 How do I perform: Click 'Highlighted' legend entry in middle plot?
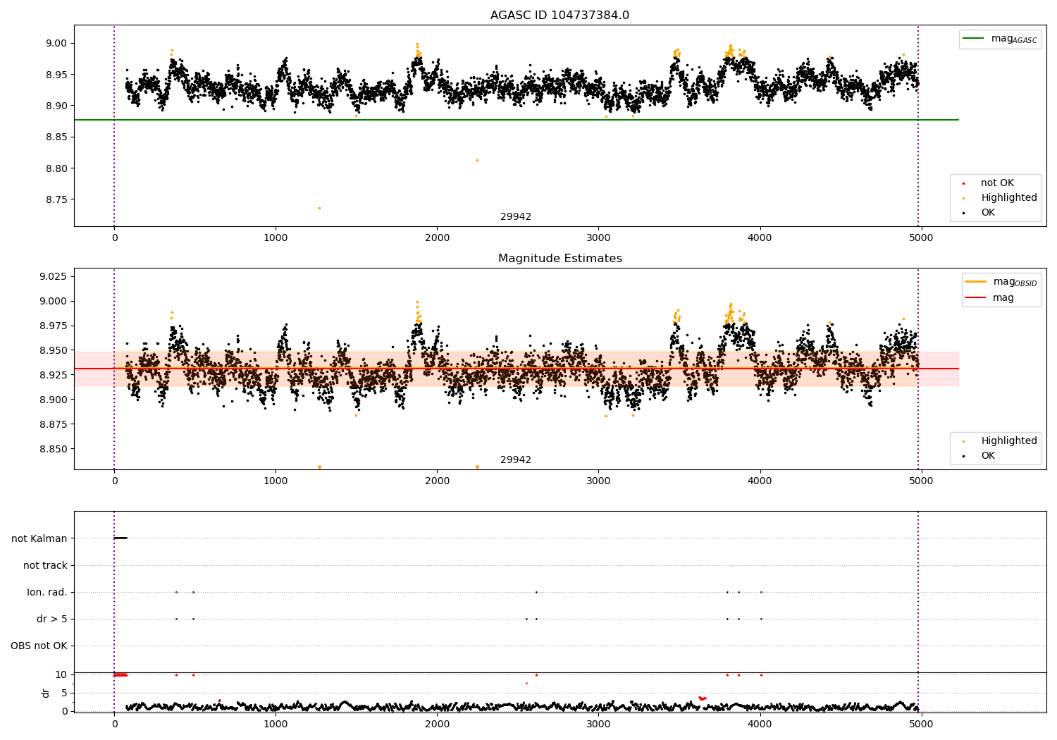(1000, 441)
